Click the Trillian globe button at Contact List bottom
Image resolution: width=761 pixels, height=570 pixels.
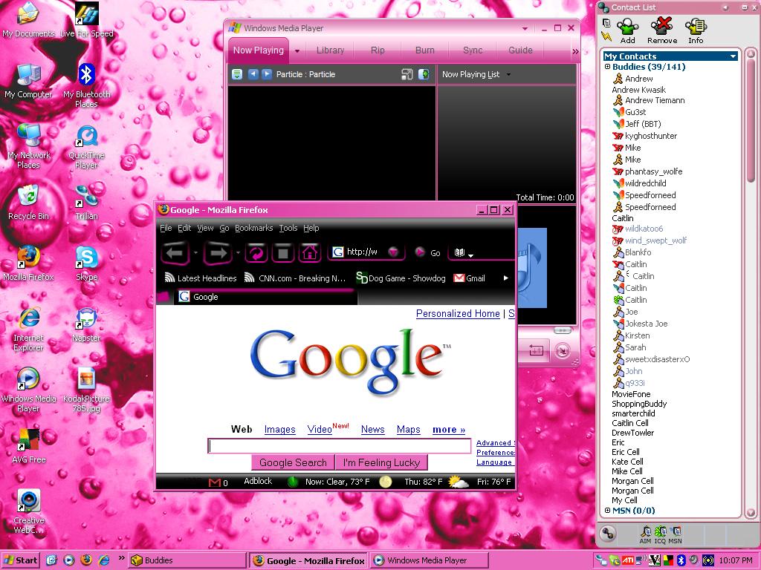coord(607,533)
